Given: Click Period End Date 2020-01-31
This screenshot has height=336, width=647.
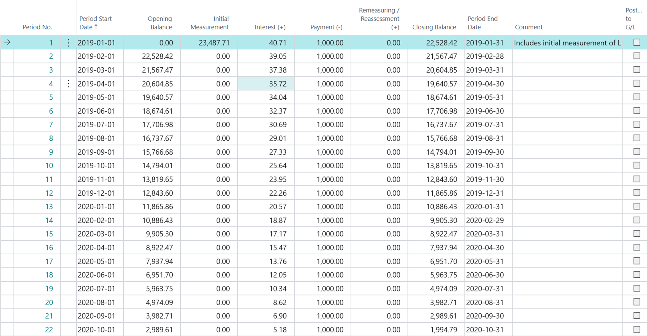Looking at the screenshot, I should click(x=485, y=207).
